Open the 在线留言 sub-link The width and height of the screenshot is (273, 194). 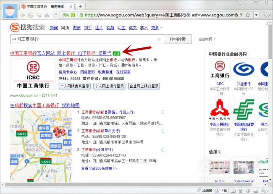[123, 72]
